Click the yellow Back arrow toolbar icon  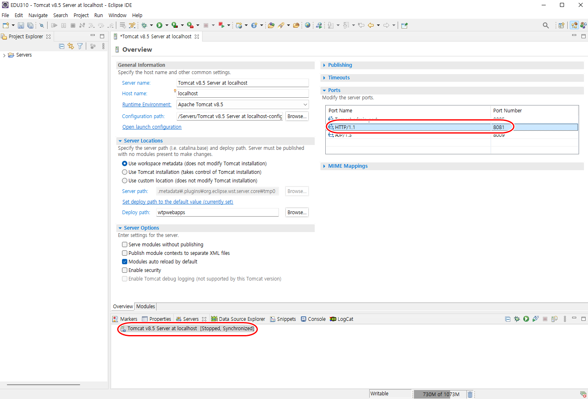tap(371, 25)
